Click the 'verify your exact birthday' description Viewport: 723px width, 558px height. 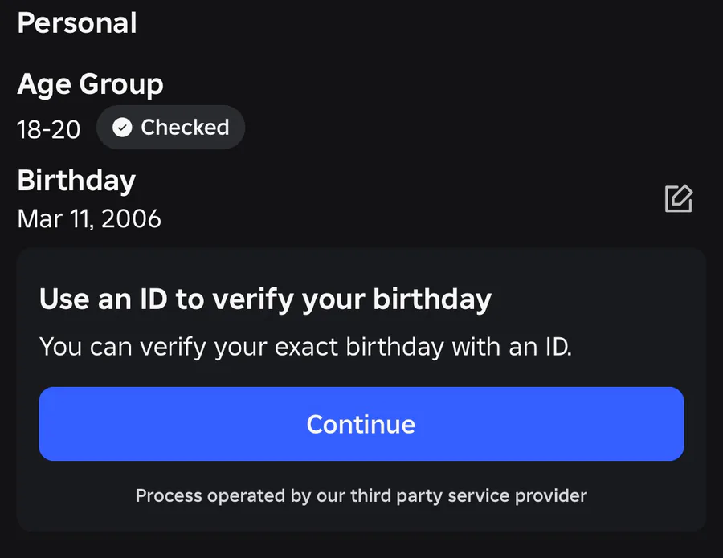(x=305, y=347)
